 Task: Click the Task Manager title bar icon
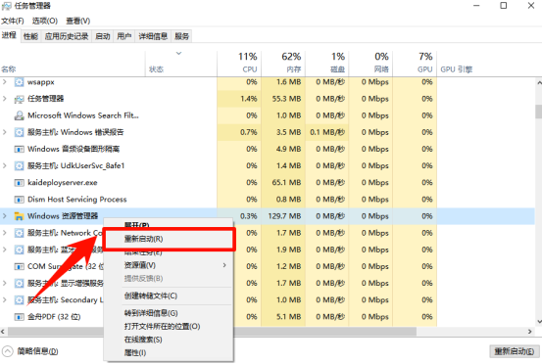coord(6,6)
